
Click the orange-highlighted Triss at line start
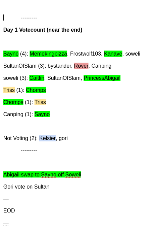pos(9,90)
